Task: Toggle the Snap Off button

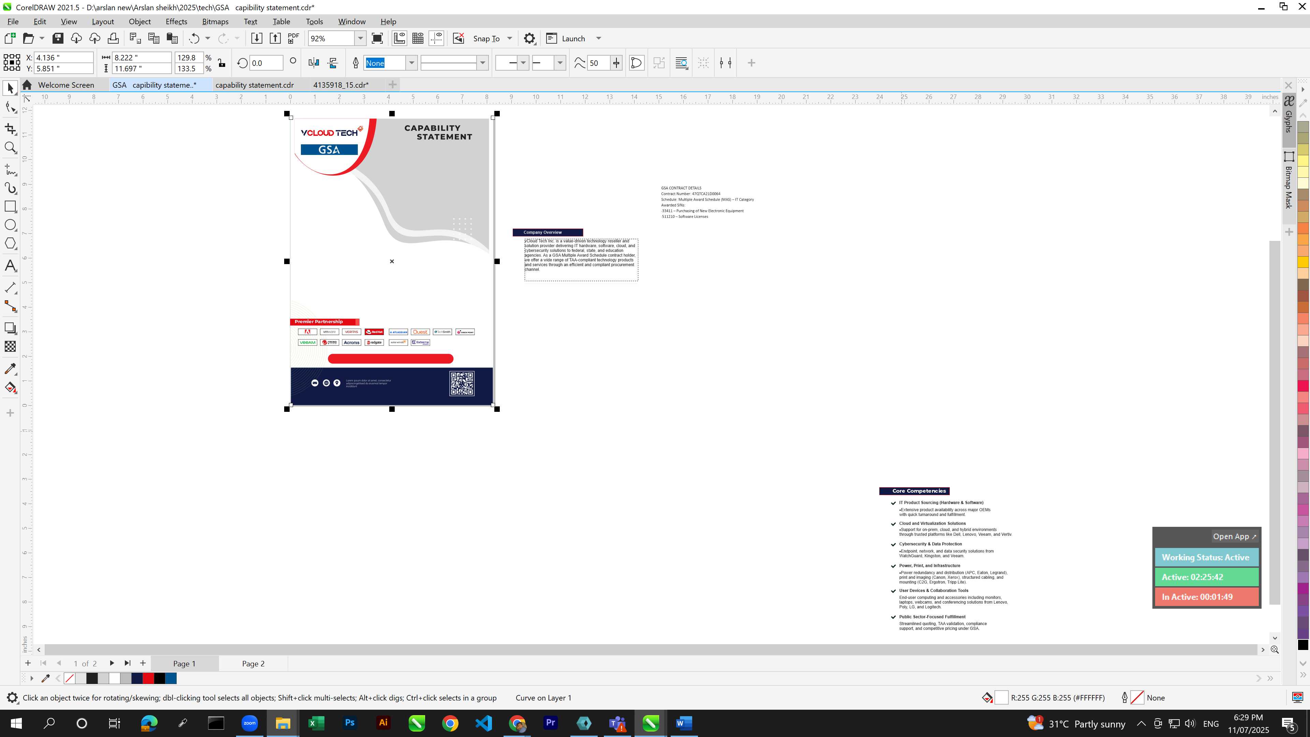Action: point(459,38)
